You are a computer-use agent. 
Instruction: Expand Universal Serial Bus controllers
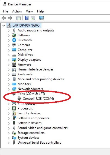(x=9, y=143)
